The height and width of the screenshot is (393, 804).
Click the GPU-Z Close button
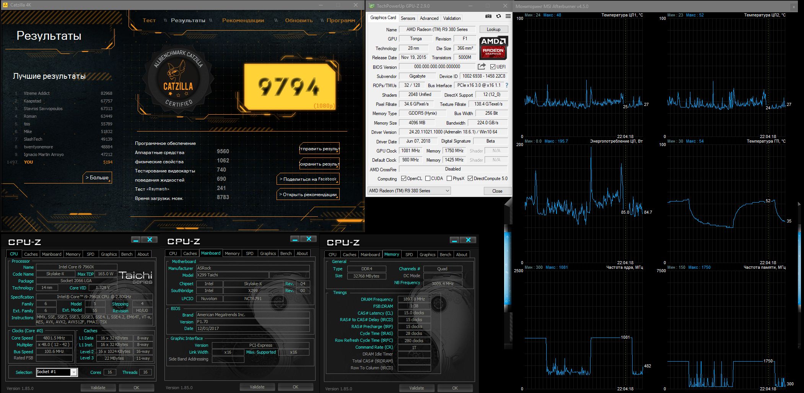coord(497,191)
